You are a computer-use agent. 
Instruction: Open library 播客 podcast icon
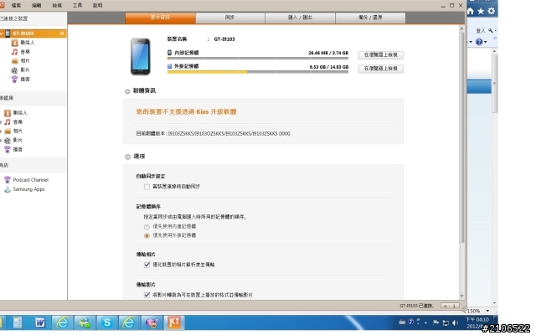click(x=8, y=150)
